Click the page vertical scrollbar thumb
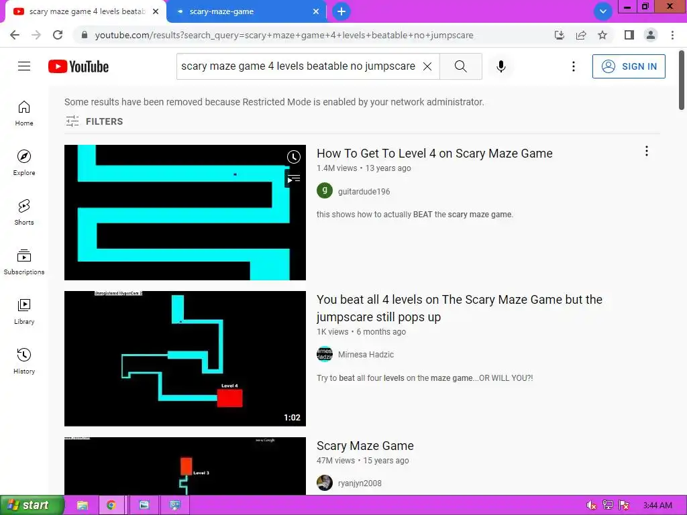The height and width of the screenshot is (515, 687). tap(682, 80)
